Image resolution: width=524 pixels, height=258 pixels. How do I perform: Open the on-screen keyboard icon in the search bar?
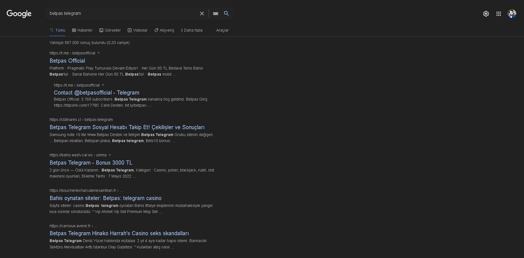coord(215,14)
